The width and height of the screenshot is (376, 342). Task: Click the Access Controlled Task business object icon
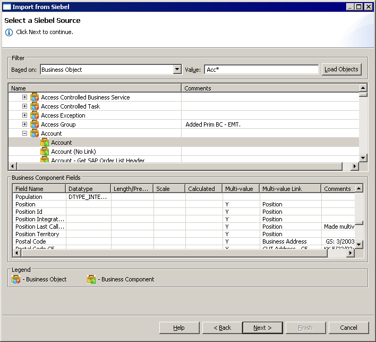pyautogui.click(x=35, y=106)
